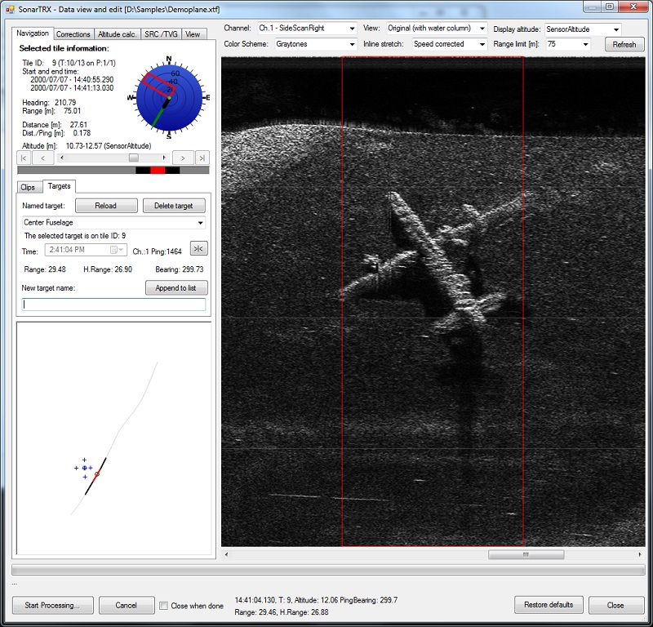Switch to the Corrections tab
Image resolution: width=653 pixels, height=627 pixels.
[73, 34]
